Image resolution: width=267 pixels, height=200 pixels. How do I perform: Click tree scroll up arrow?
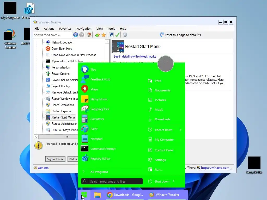click(x=107, y=42)
